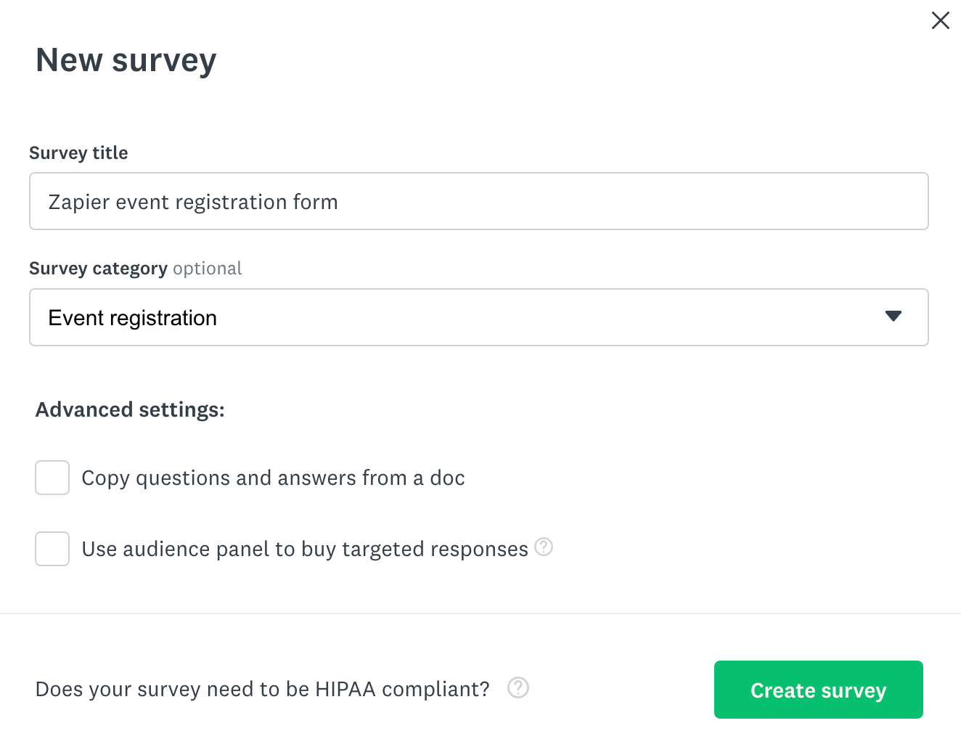Click the help icon next to HIPAA question

click(x=518, y=687)
